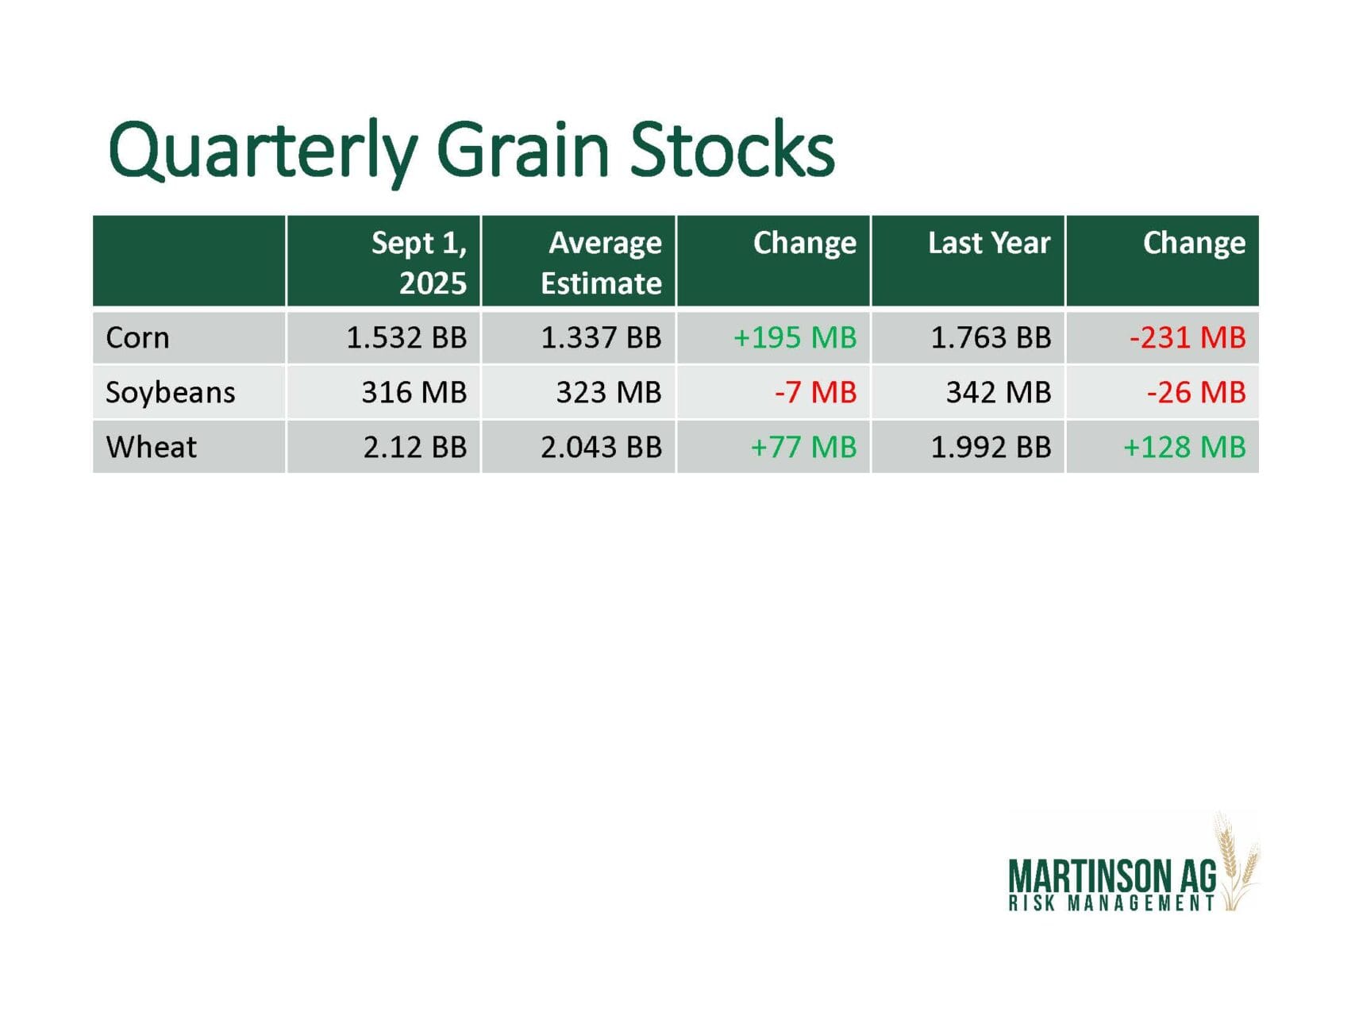
Task: Select the Sept 1, 2025 column header
Action: (x=418, y=262)
